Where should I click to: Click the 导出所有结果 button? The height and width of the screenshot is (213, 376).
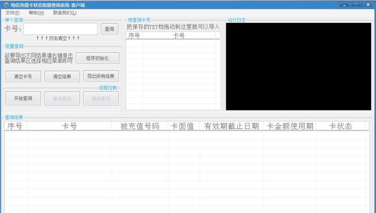[101, 76]
